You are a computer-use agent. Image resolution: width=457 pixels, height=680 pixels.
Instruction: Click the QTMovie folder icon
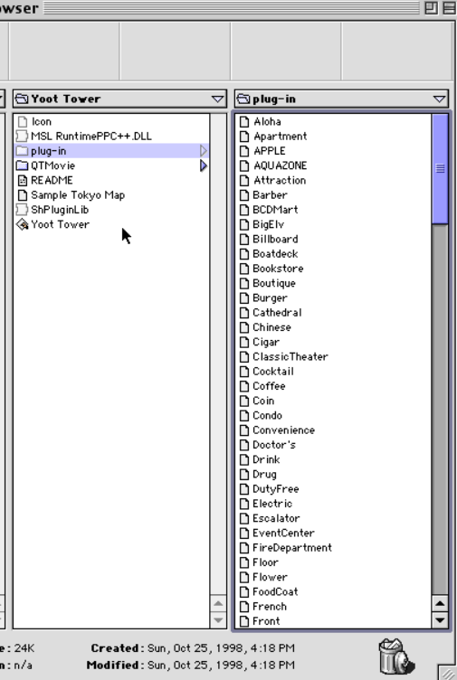[22, 165]
